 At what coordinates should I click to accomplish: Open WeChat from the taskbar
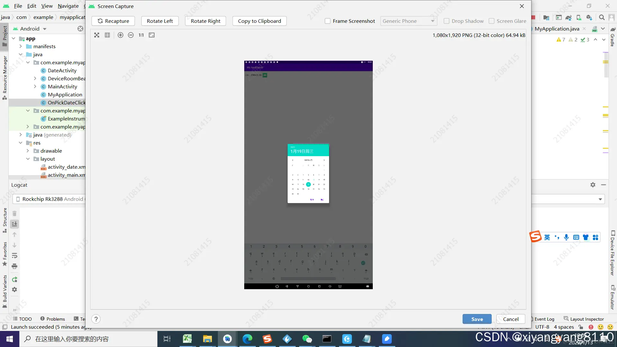pyautogui.click(x=307, y=339)
